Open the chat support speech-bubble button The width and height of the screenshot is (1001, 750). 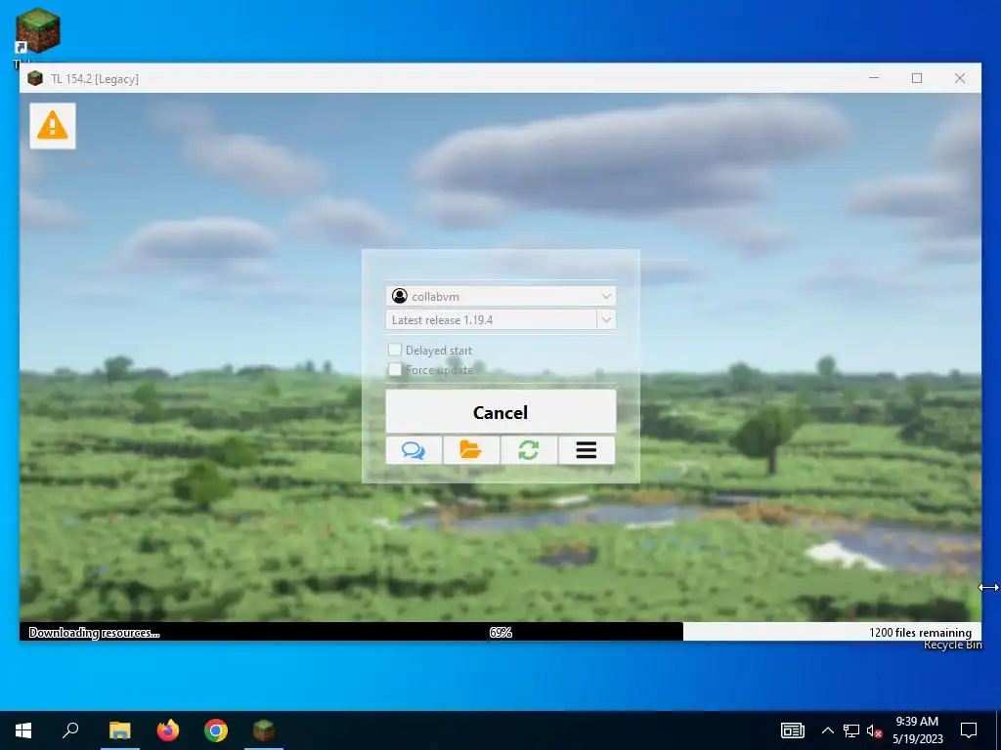[413, 450]
